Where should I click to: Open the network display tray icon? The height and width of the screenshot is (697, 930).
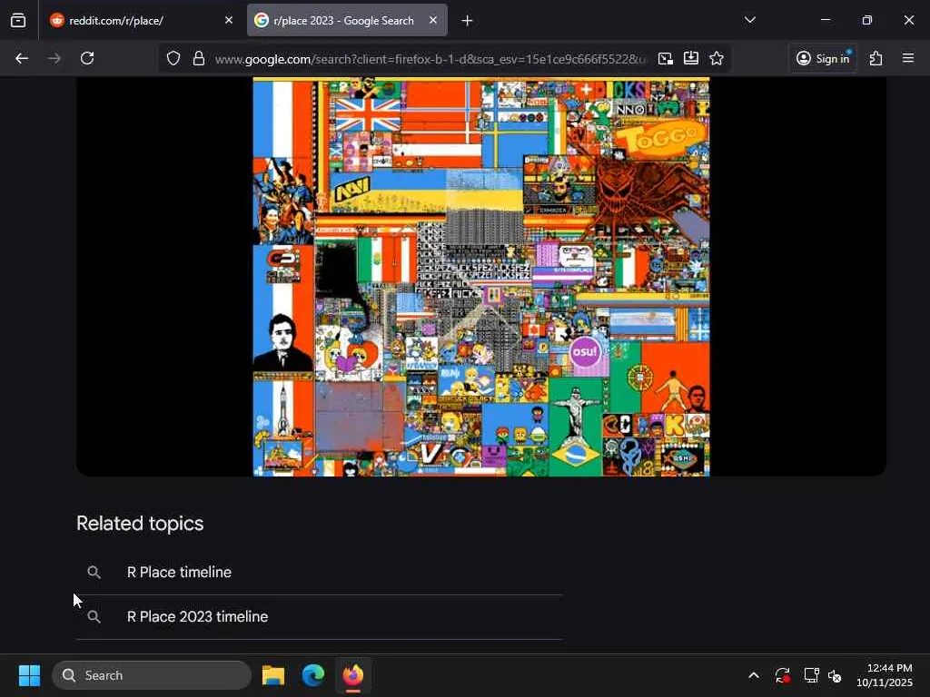pyautogui.click(x=811, y=675)
